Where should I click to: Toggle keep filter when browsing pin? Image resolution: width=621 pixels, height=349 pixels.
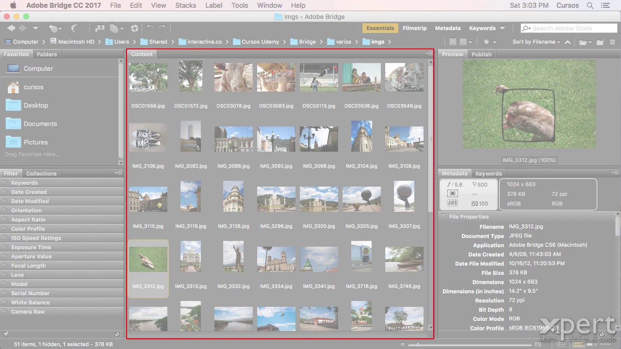point(6,334)
